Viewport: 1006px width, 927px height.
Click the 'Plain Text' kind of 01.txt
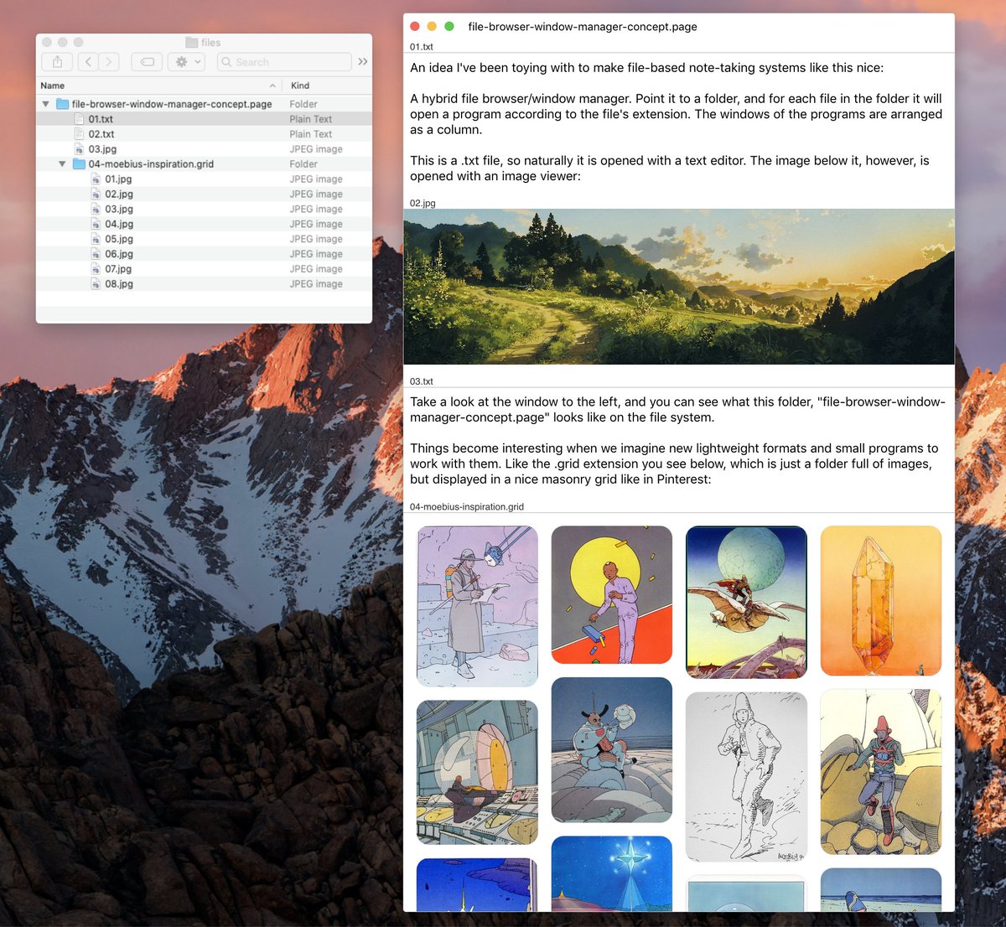(x=311, y=119)
